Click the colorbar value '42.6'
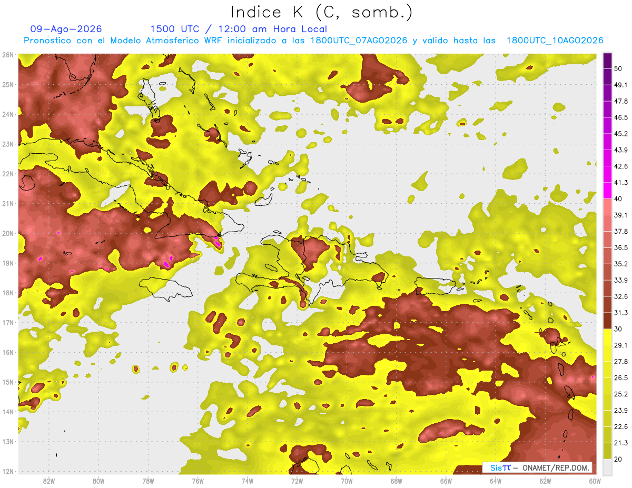632x488 pixels. 621,166
